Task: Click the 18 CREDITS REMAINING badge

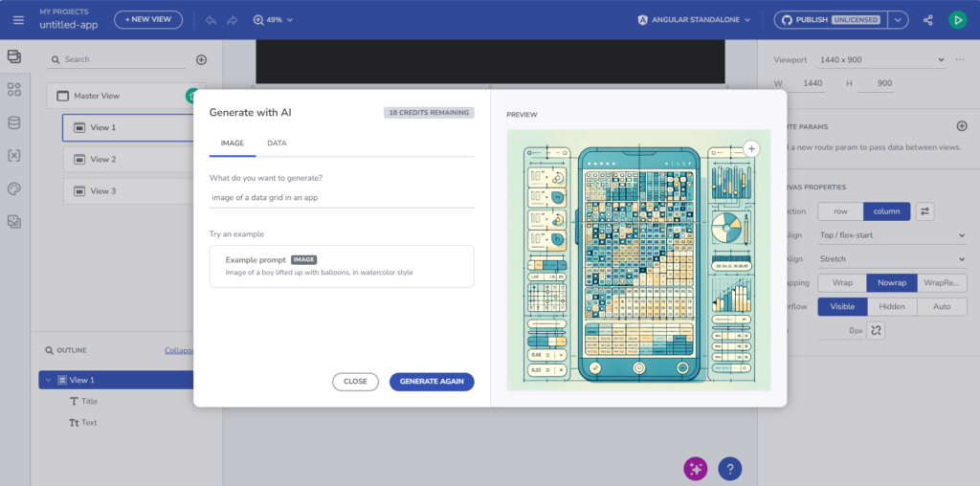Action: (x=429, y=113)
